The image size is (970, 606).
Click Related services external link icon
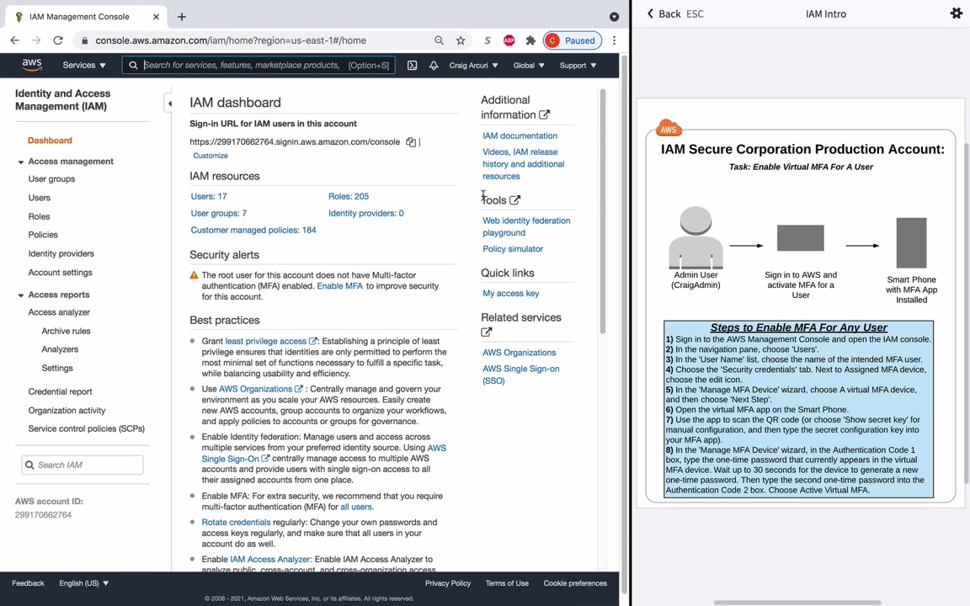486,332
